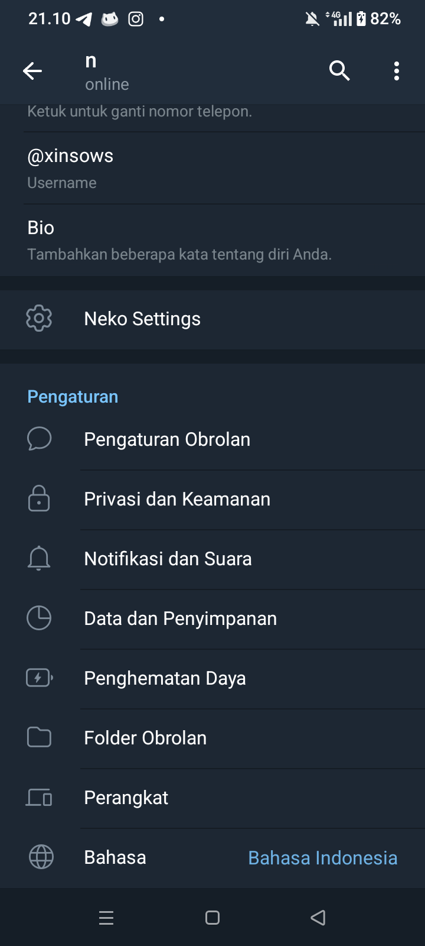This screenshot has height=946, width=425.
Task: Tap the data storage pie icon
Action: (x=39, y=618)
